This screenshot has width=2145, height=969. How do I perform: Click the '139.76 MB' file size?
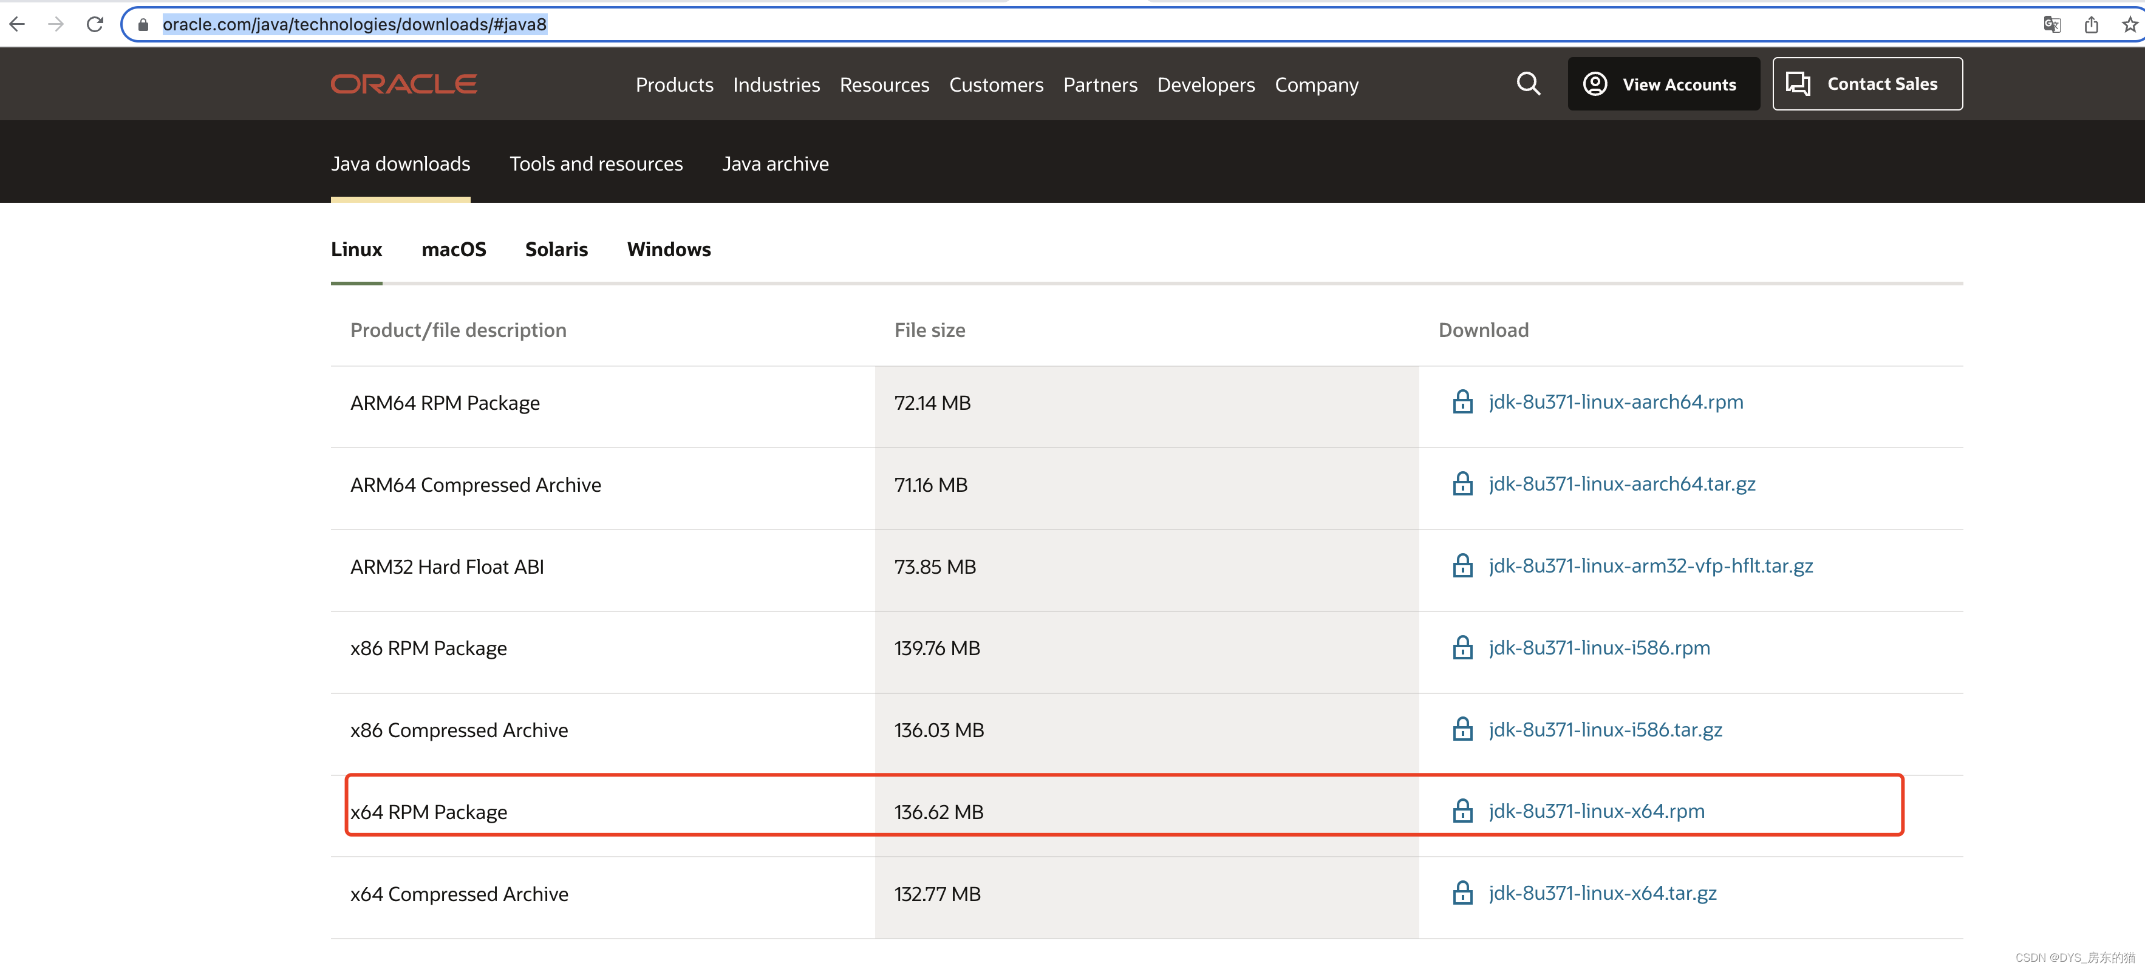[937, 648]
